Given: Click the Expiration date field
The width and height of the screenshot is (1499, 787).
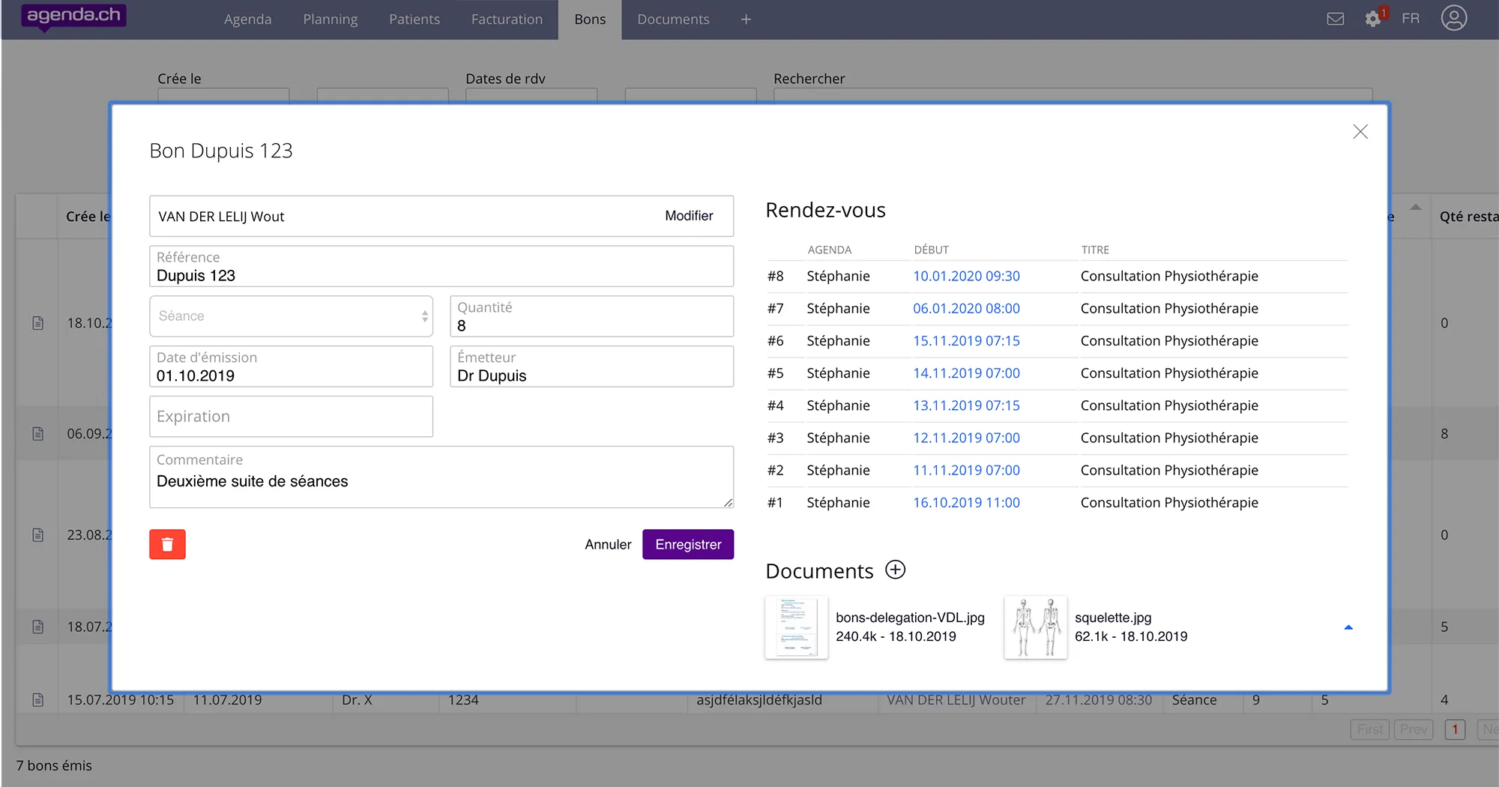Looking at the screenshot, I should pyautogui.click(x=291, y=417).
